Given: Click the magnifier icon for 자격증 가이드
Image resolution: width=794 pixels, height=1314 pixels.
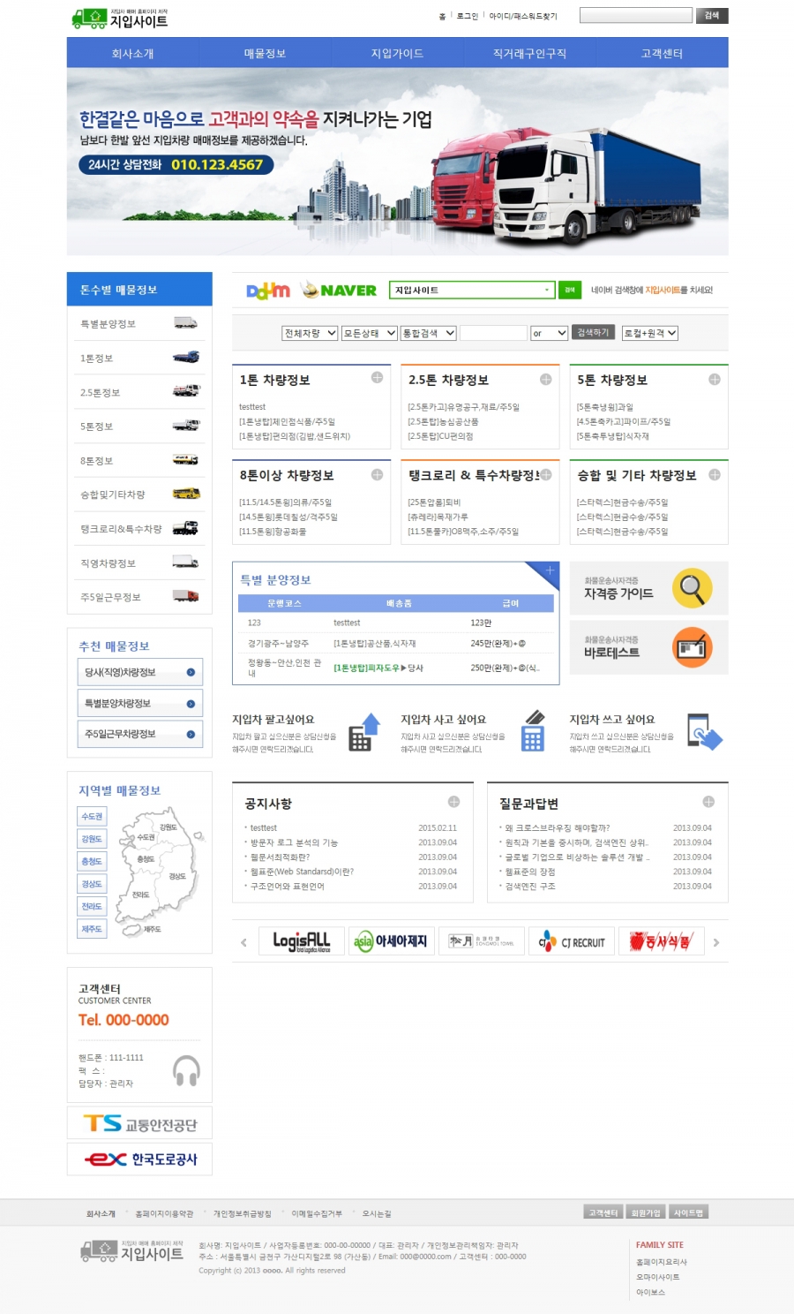Looking at the screenshot, I should click(x=692, y=588).
